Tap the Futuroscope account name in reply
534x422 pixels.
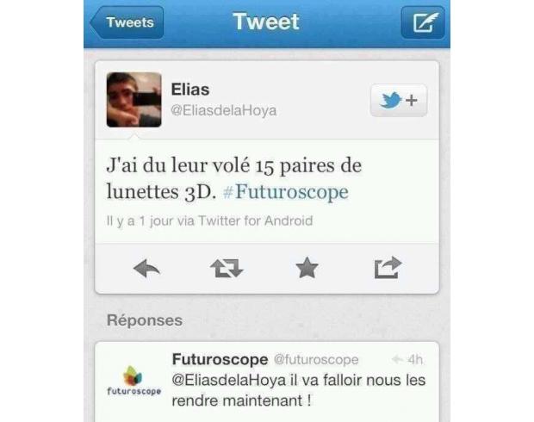(220, 359)
